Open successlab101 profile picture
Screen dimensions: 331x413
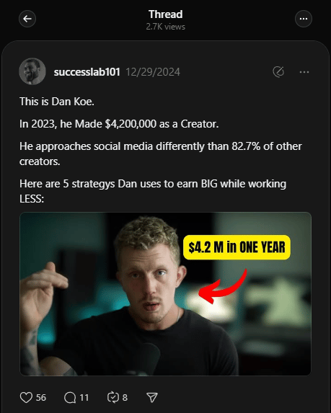pyautogui.click(x=32, y=71)
